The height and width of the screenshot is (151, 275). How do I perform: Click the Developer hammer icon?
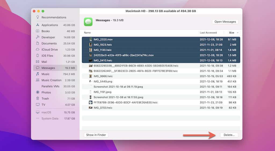[x=38, y=37]
